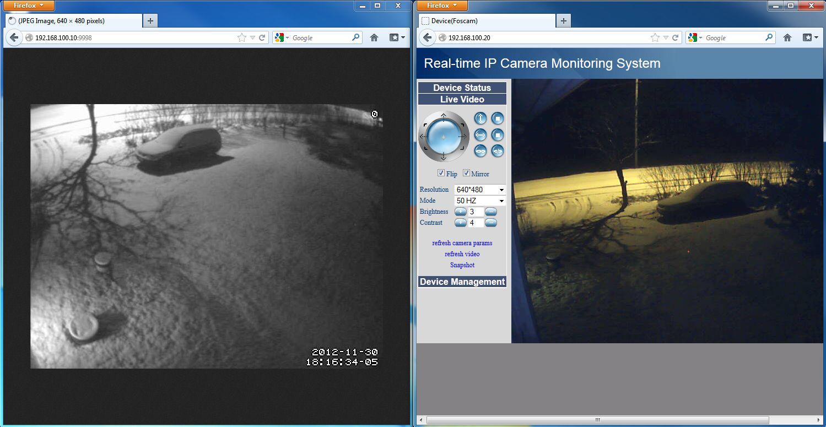
Task: Uncheck the Mirror checkbox
Action: (466, 173)
